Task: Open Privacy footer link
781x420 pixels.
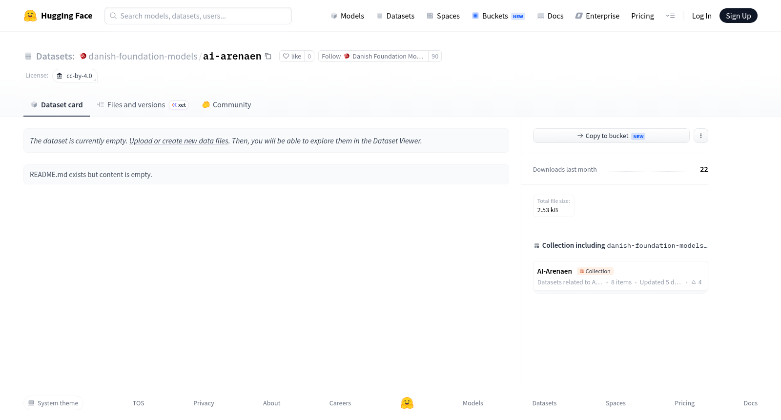Action: coord(204,403)
